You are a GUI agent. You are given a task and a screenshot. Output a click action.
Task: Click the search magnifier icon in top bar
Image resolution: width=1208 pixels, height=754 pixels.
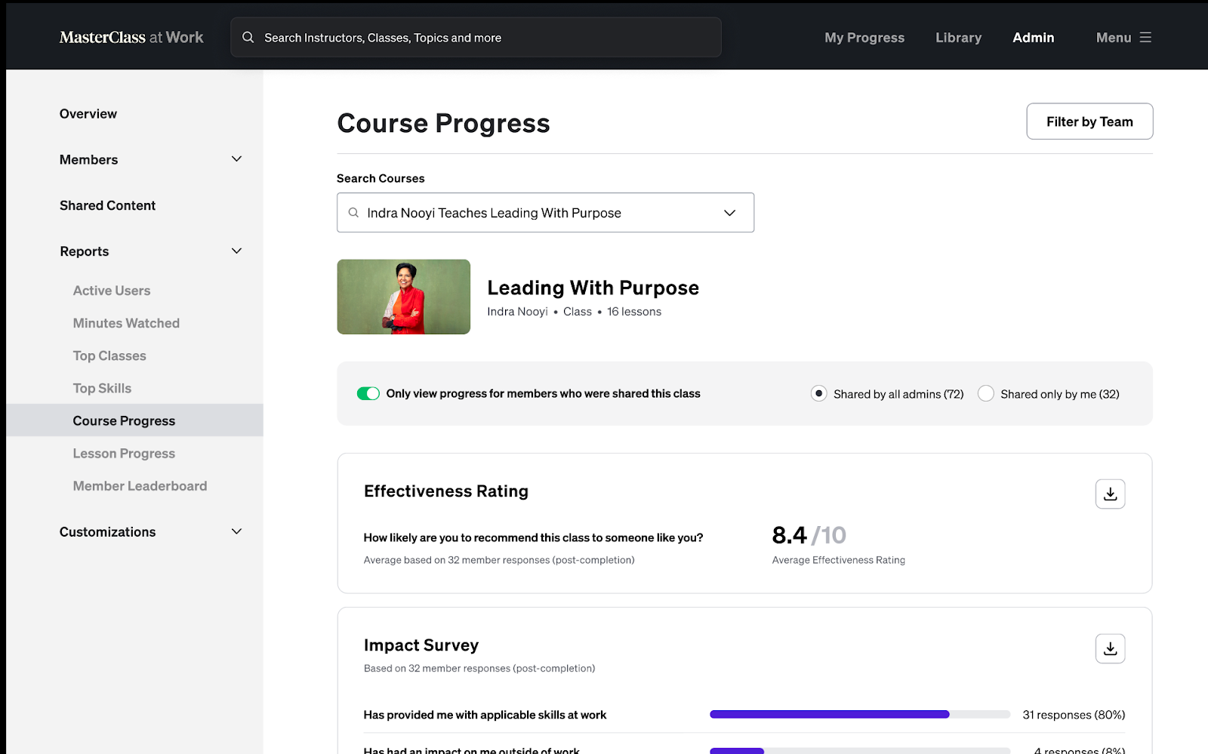tap(248, 37)
